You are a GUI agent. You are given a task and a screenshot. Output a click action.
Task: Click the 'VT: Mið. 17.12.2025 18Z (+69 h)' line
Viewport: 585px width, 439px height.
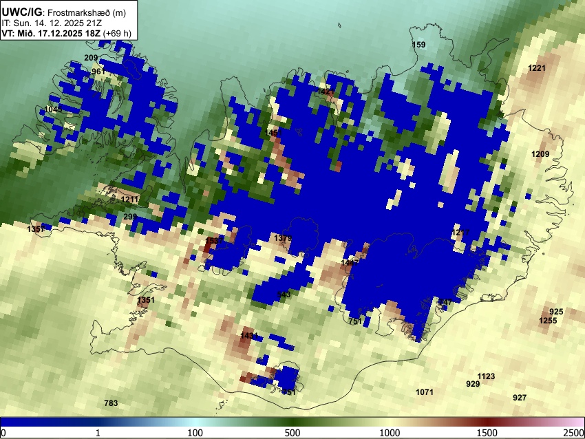[x=66, y=33]
